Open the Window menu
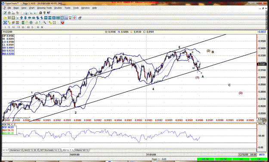The width and height of the screenshot is (269, 162). (86, 8)
